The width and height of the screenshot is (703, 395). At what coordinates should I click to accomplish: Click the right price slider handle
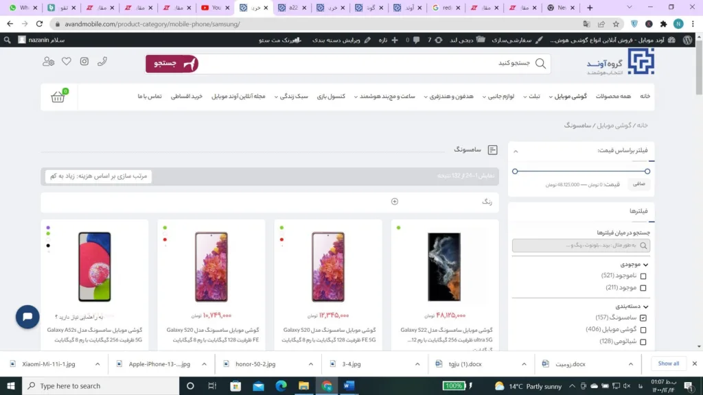(x=647, y=171)
